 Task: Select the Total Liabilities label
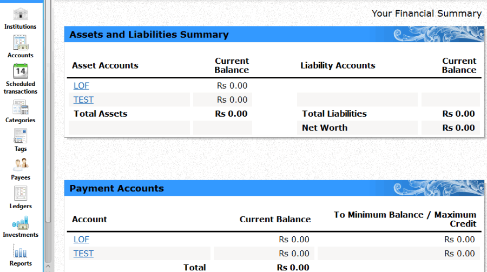[334, 114]
